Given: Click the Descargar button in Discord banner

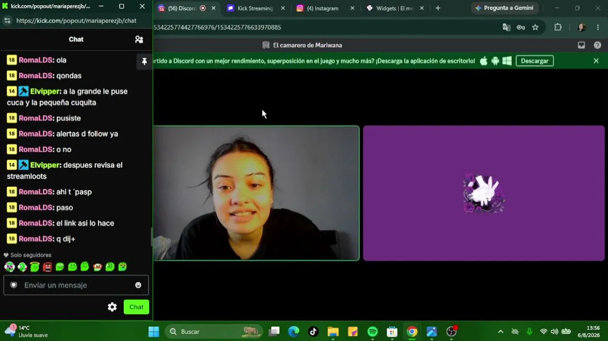Looking at the screenshot, I should 535,61.
